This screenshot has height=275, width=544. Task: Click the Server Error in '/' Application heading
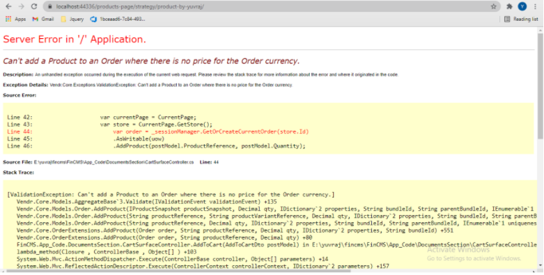(75, 39)
